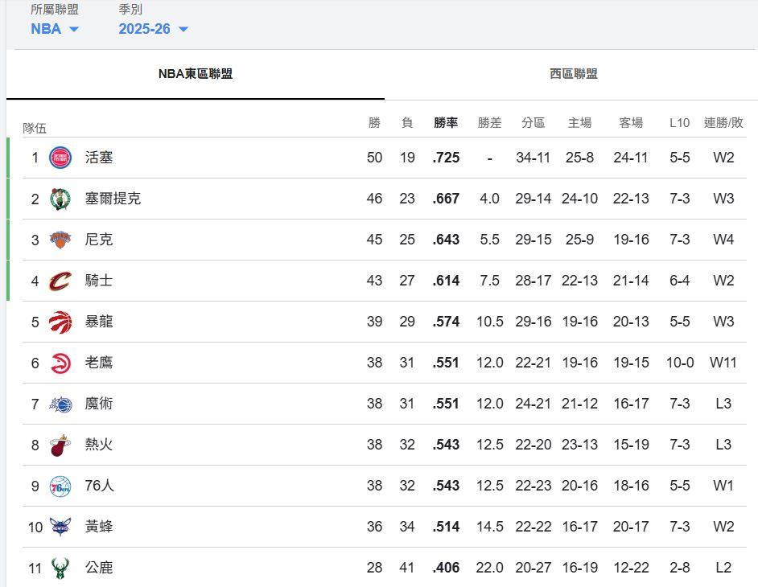The width and height of the screenshot is (758, 587).
Task: Click the Boston Celtics team logo
Action: point(60,199)
